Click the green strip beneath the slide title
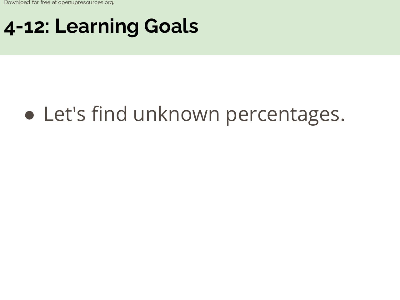400x300 pixels. 200,47
